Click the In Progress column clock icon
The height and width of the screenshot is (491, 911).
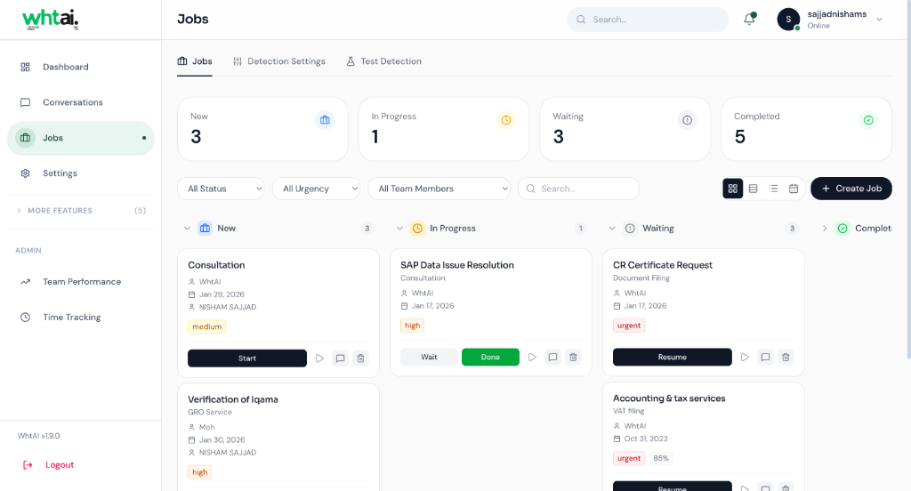pos(418,229)
